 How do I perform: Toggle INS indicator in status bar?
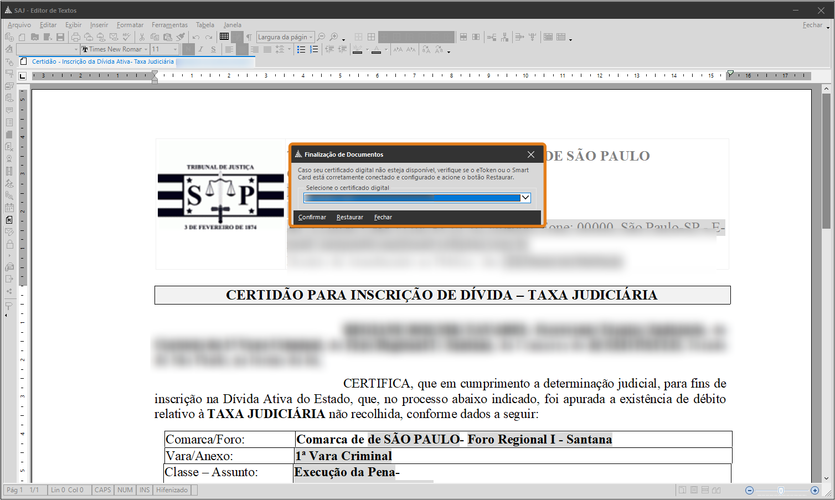[x=145, y=490]
